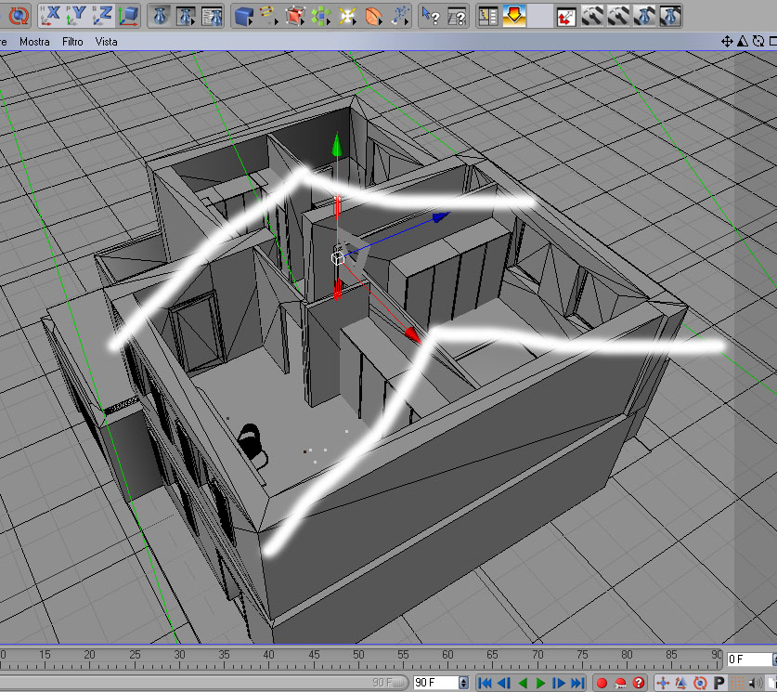Expand the spline tools dropdown

click(x=268, y=16)
